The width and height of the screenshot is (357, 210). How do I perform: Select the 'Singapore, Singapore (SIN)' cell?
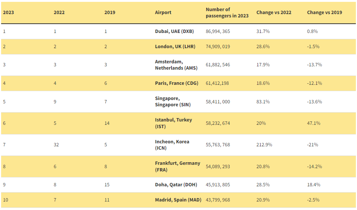(173, 101)
